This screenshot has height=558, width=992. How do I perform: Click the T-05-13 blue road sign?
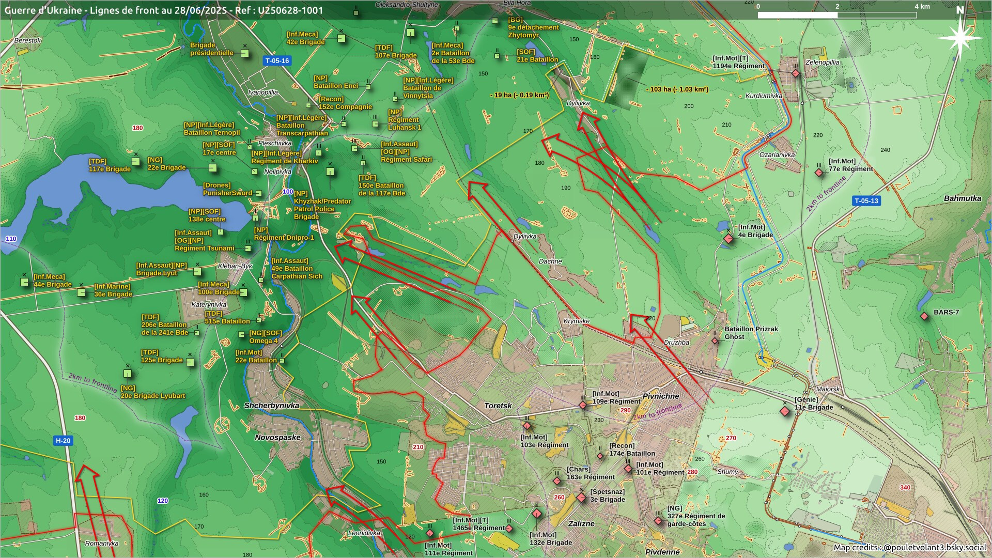click(x=866, y=201)
